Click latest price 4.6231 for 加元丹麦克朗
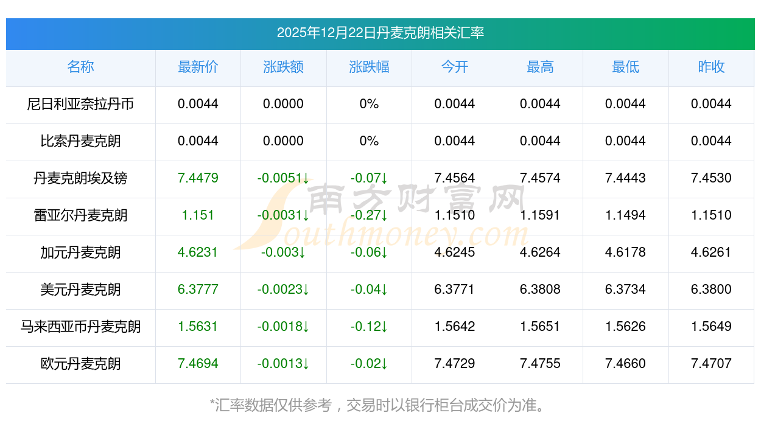 pyautogui.click(x=198, y=252)
